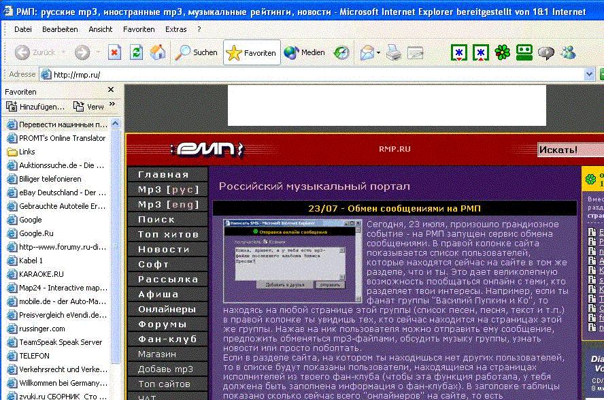
Task: Open the Links folder in favorites
Action: 27,152
